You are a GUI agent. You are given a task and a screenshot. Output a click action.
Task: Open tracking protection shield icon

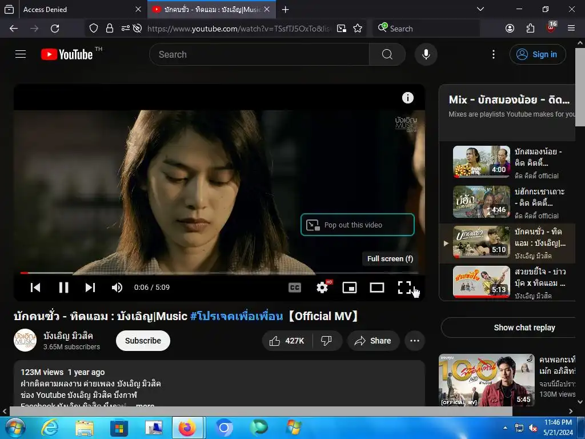click(94, 29)
